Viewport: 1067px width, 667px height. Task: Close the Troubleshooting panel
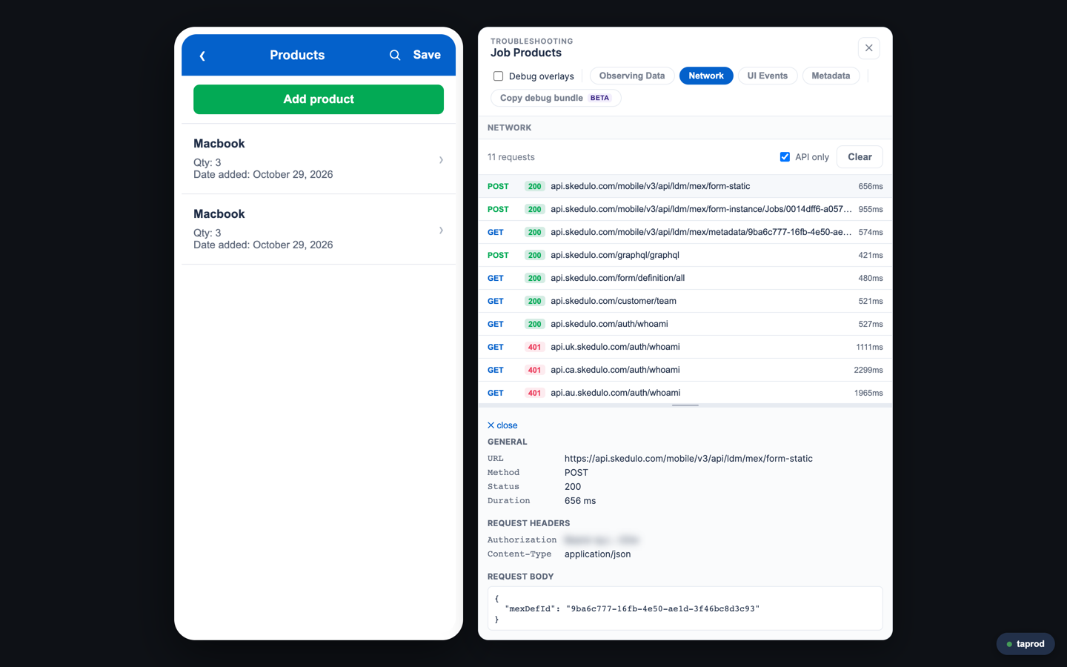(x=869, y=48)
